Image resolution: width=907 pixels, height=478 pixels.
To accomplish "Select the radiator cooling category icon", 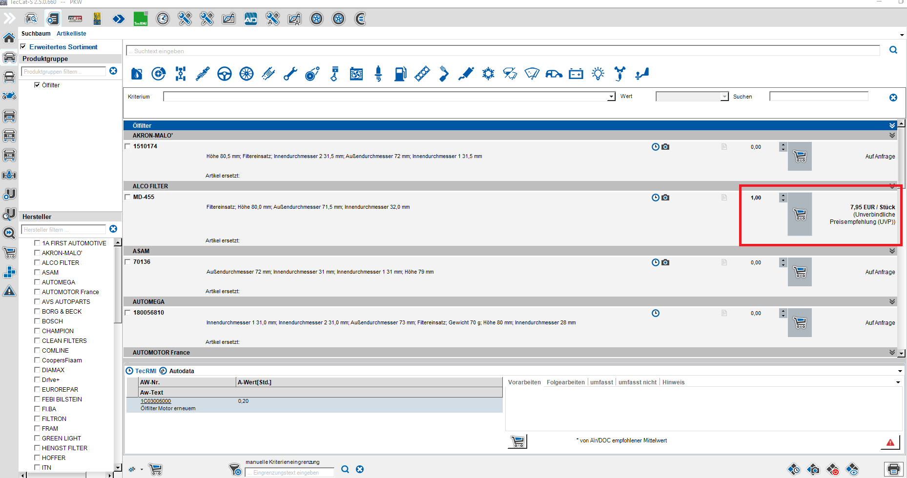I will pos(356,74).
